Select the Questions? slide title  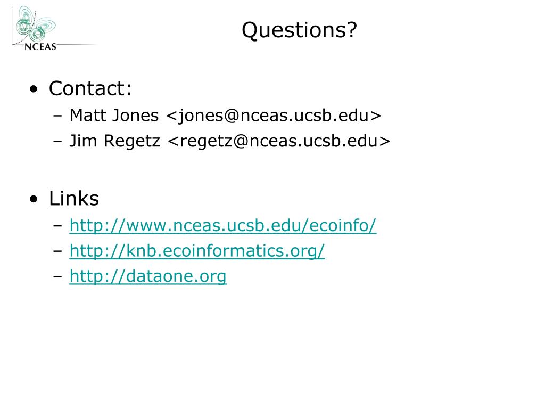pos(299,30)
